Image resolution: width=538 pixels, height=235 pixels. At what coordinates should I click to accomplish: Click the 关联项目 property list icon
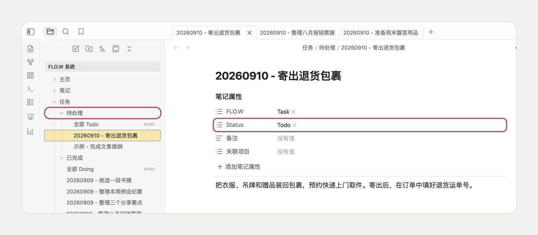click(219, 152)
